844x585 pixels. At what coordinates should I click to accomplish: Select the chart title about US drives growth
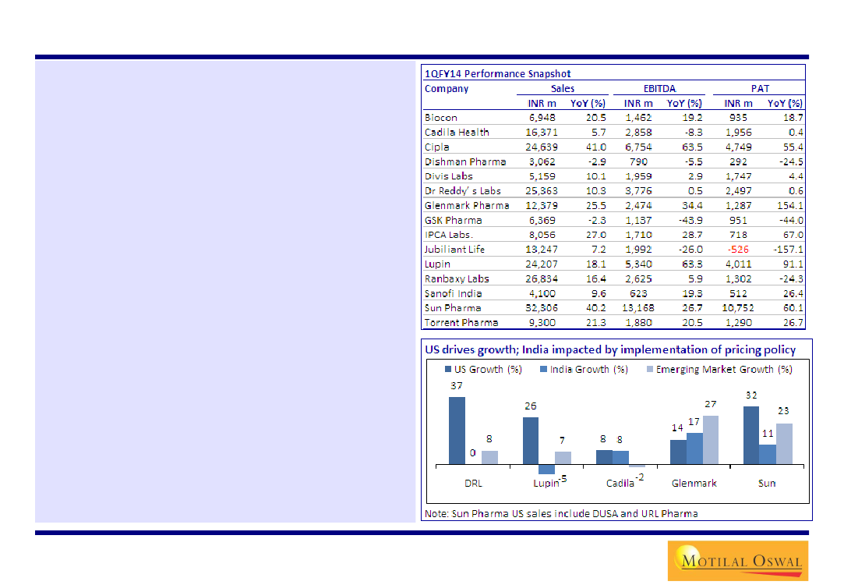609,349
